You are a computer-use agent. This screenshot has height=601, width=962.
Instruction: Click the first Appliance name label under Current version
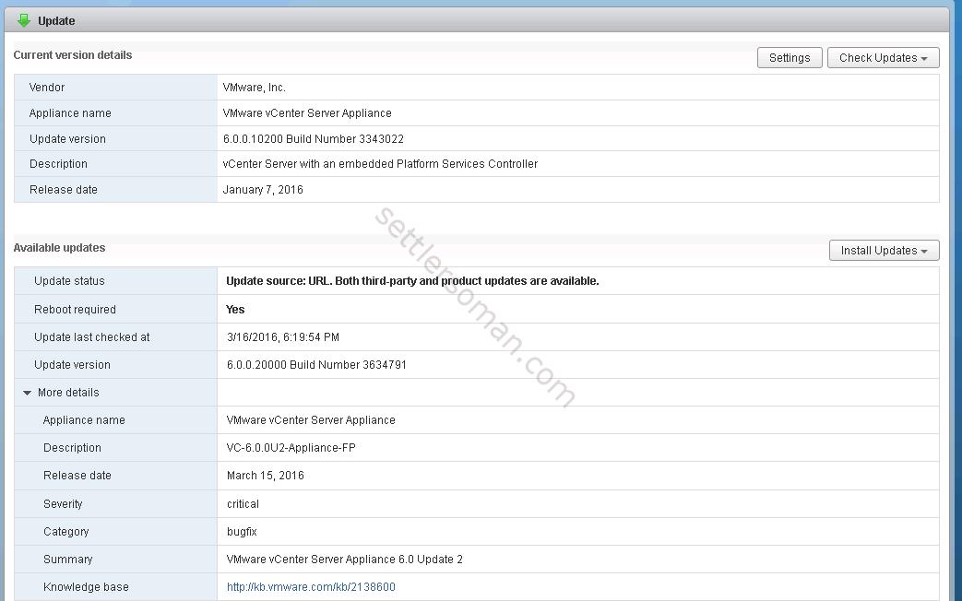click(70, 112)
